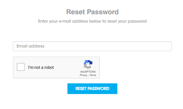183x109 pixels.
Task: Click the Email address placeholder text
Action: pos(31,46)
